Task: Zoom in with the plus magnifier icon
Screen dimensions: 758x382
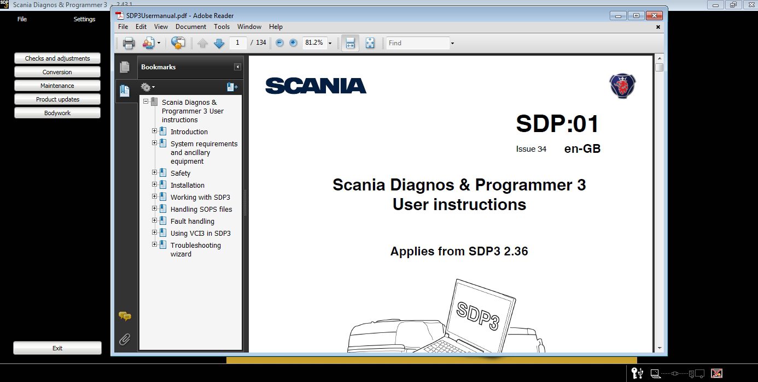Action: (293, 42)
